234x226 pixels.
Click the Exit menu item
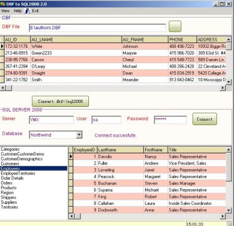pos(35,11)
